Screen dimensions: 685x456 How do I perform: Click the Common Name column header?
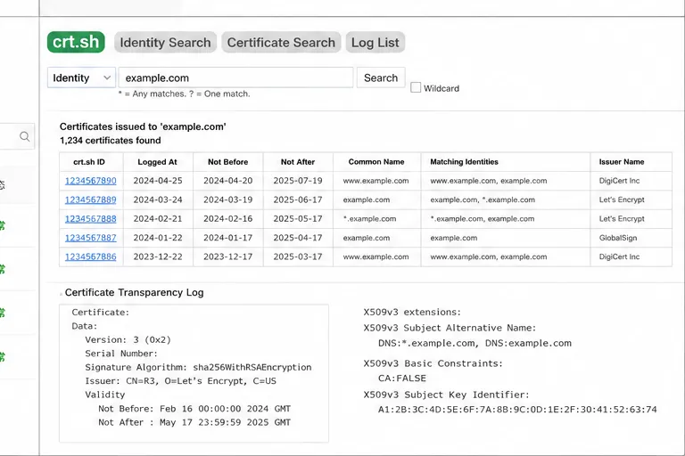376,162
